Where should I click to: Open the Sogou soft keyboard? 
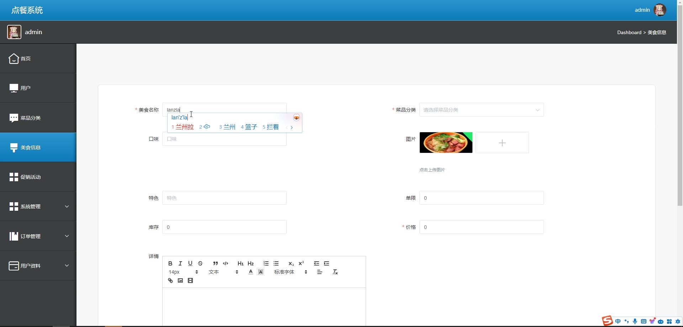[x=644, y=321]
